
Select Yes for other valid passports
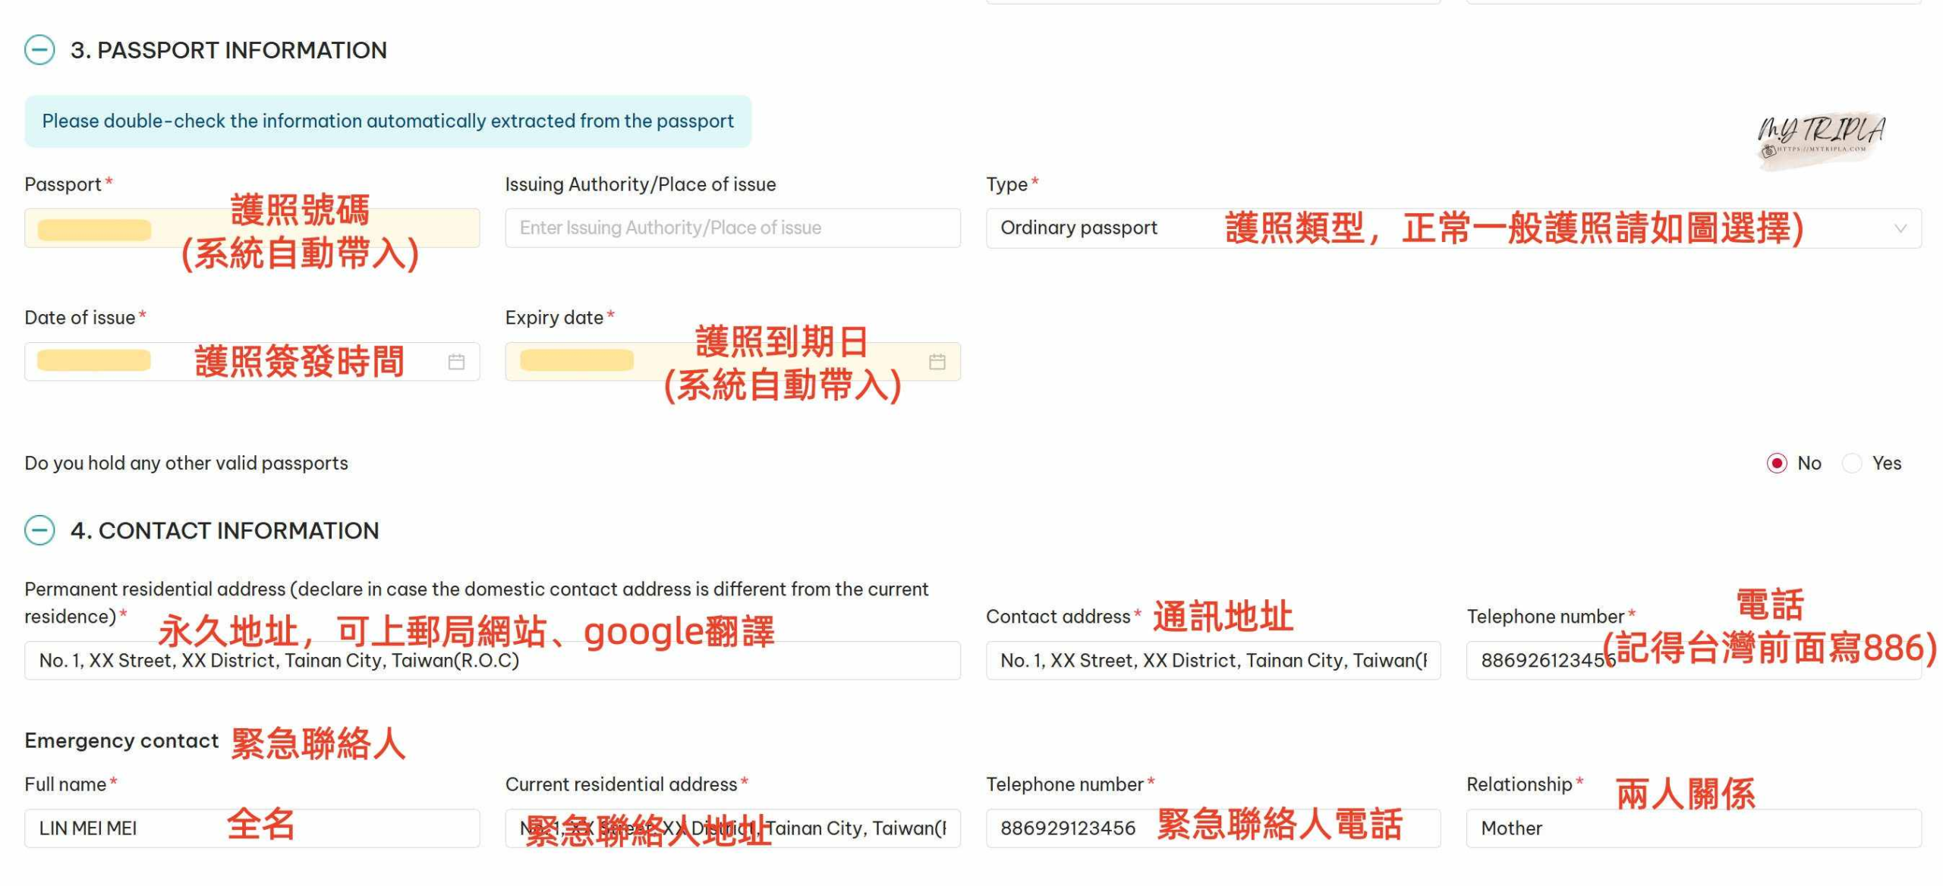pos(1852,463)
